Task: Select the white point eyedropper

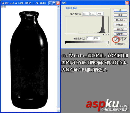Action: [x=125, y=39]
